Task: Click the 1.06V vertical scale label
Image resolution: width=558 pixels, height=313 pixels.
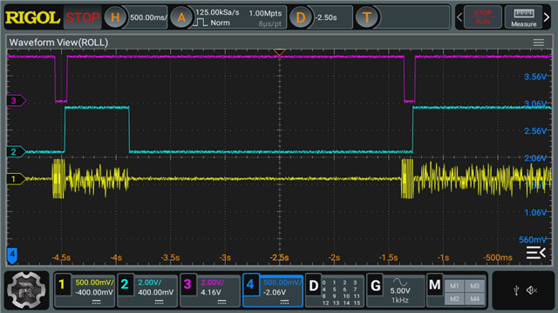Action: pyautogui.click(x=535, y=212)
